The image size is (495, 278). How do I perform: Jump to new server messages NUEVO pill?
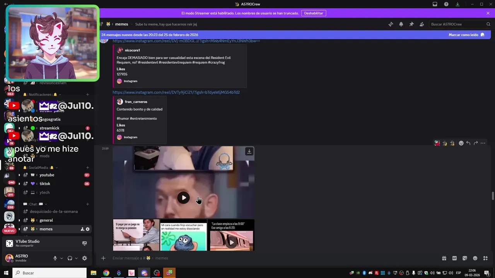coord(9,231)
